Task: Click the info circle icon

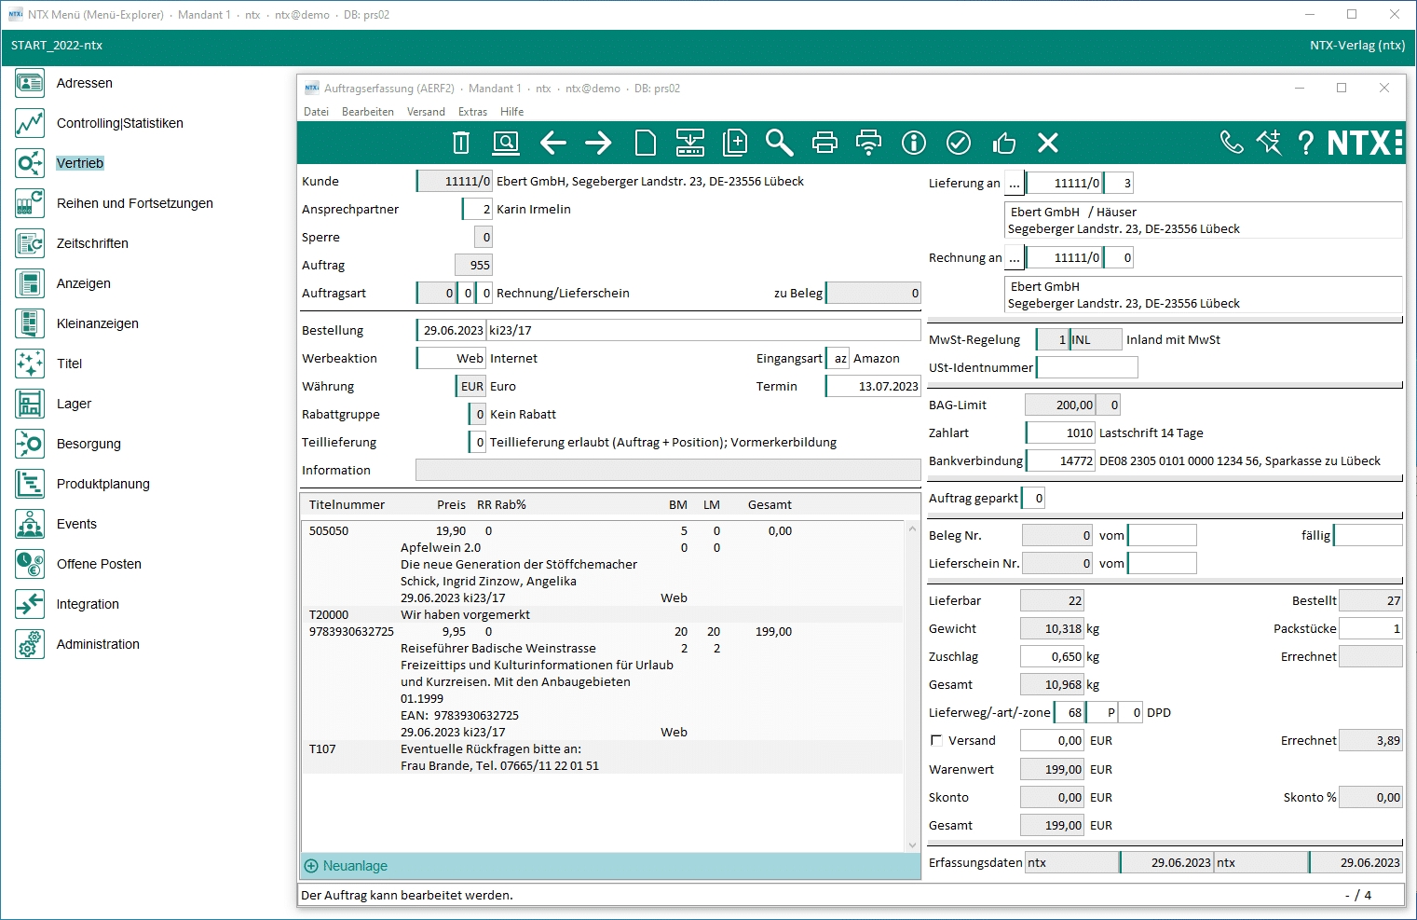Action: [914, 143]
